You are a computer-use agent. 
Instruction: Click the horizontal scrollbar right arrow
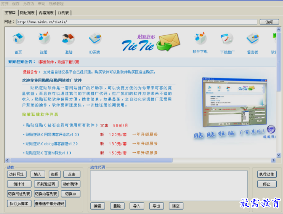(273, 160)
